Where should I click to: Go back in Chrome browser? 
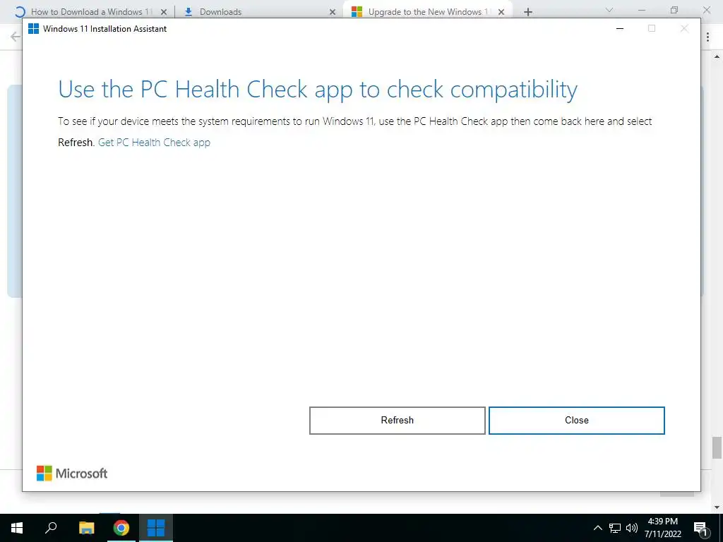(16, 37)
